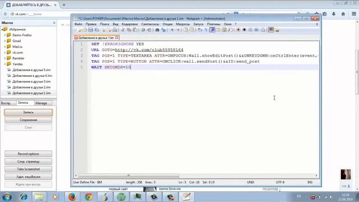Screen dimensions: 359x202
Task: Click the Replace toolbar icon
Action: (163, 30)
